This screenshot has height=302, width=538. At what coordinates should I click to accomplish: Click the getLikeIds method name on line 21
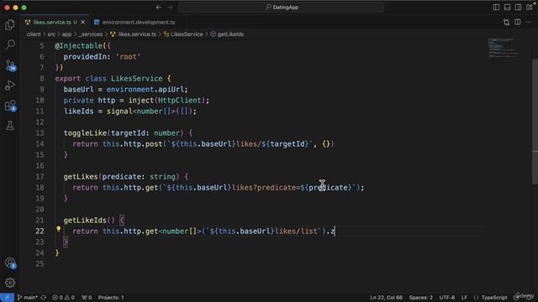85,220
